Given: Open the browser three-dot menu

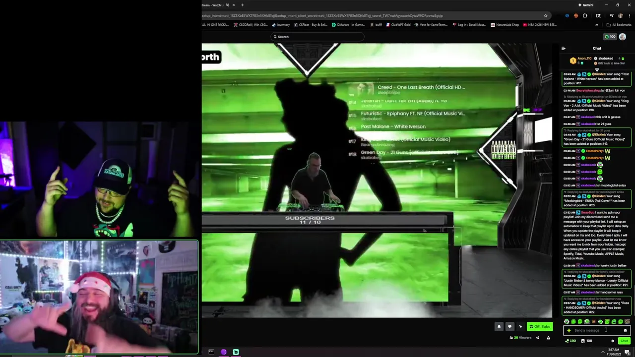Looking at the screenshot, I should coord(629,15).
